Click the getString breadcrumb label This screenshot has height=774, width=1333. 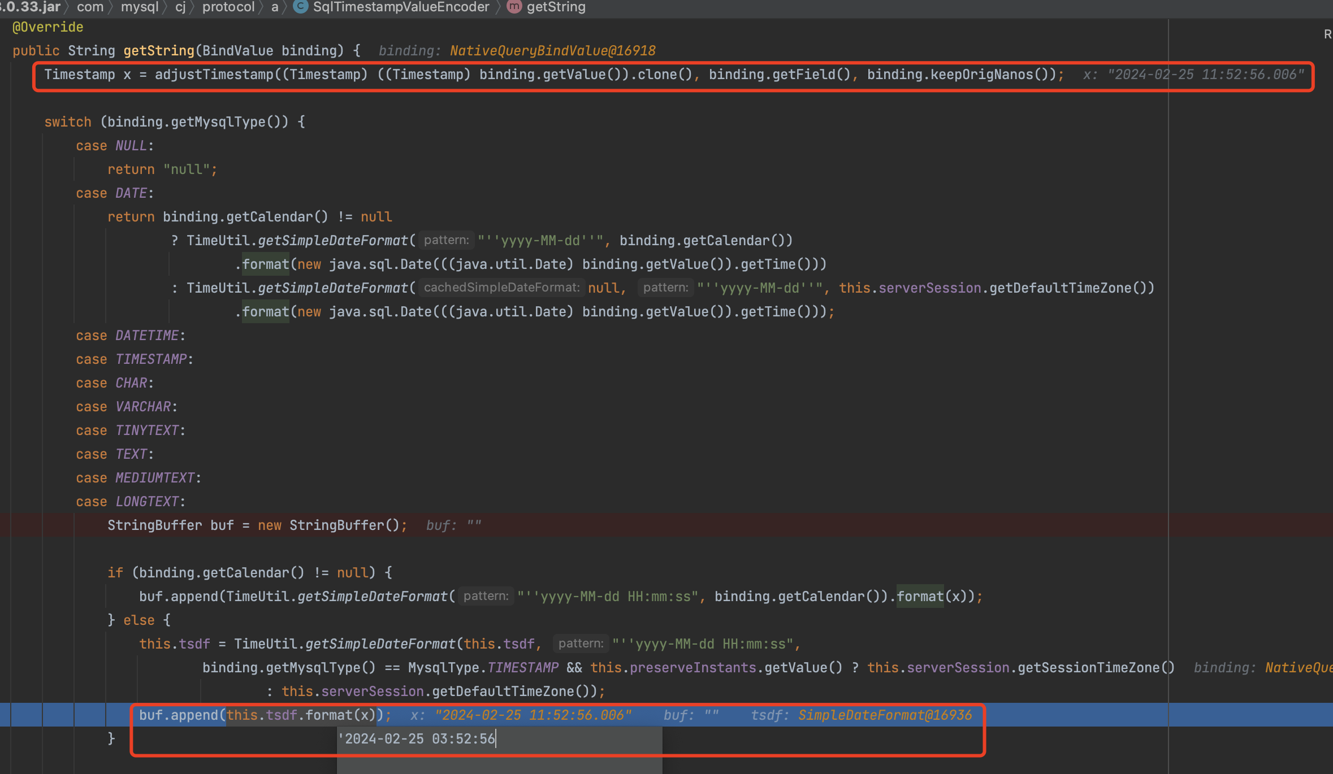coord(556,7)
